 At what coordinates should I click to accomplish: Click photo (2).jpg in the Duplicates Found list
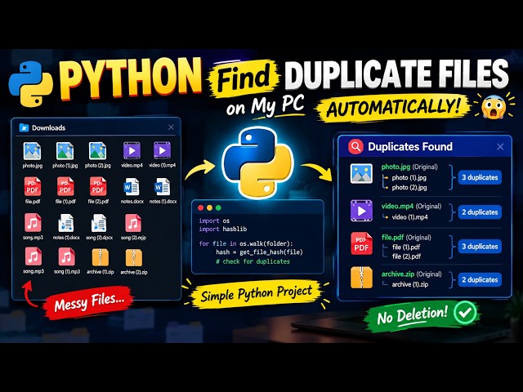point(409,187)
